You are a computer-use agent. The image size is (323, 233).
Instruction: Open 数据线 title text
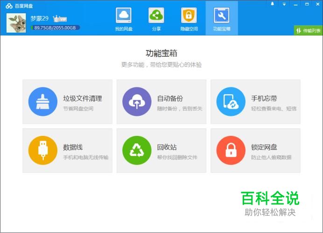[73, 147]
